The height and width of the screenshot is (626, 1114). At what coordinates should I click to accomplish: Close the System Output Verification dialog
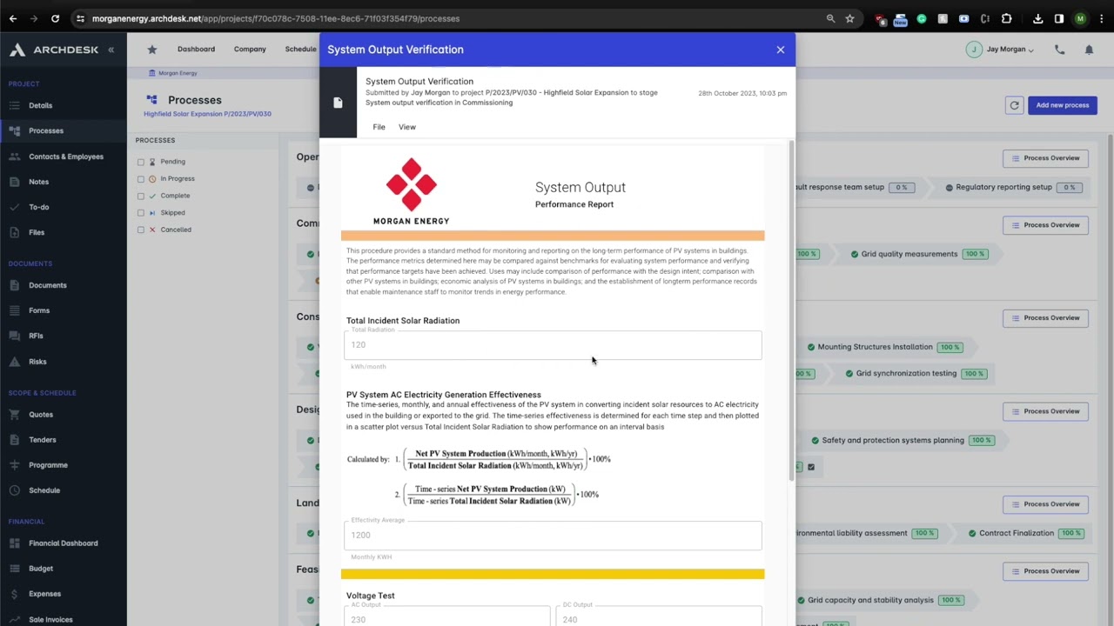781,50
